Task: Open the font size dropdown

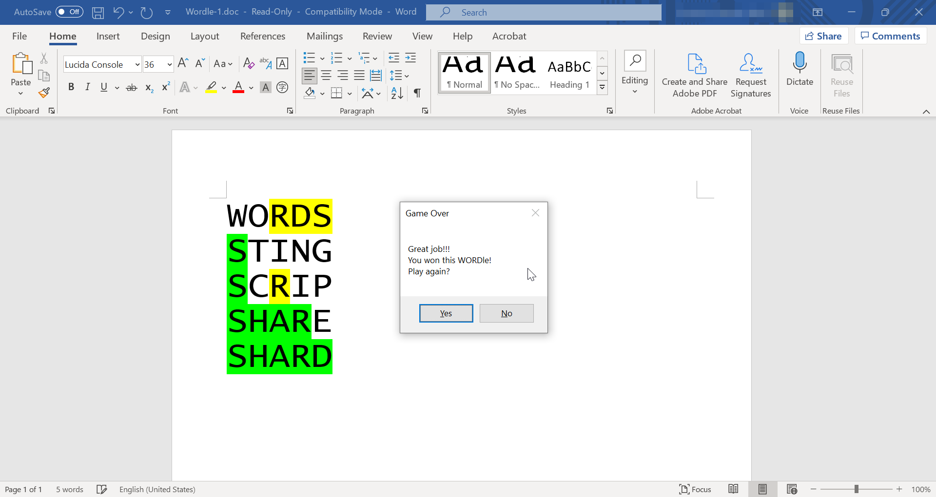Action: [169, 64]
